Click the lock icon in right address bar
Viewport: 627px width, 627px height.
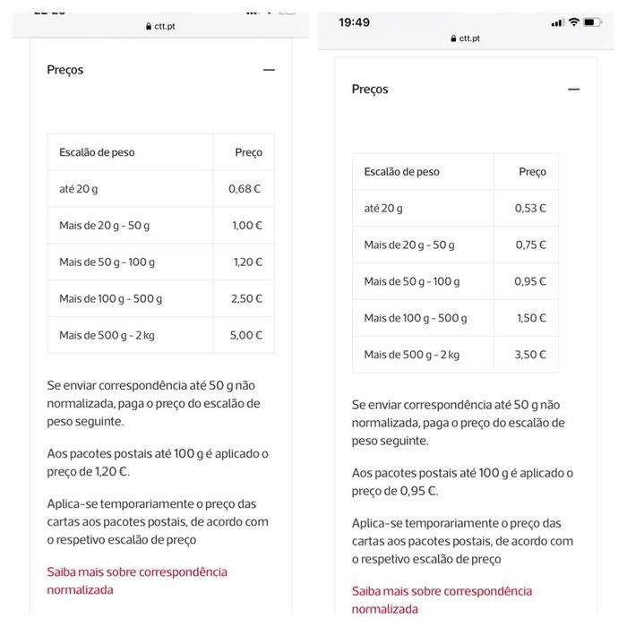click(x=453, y=39)
